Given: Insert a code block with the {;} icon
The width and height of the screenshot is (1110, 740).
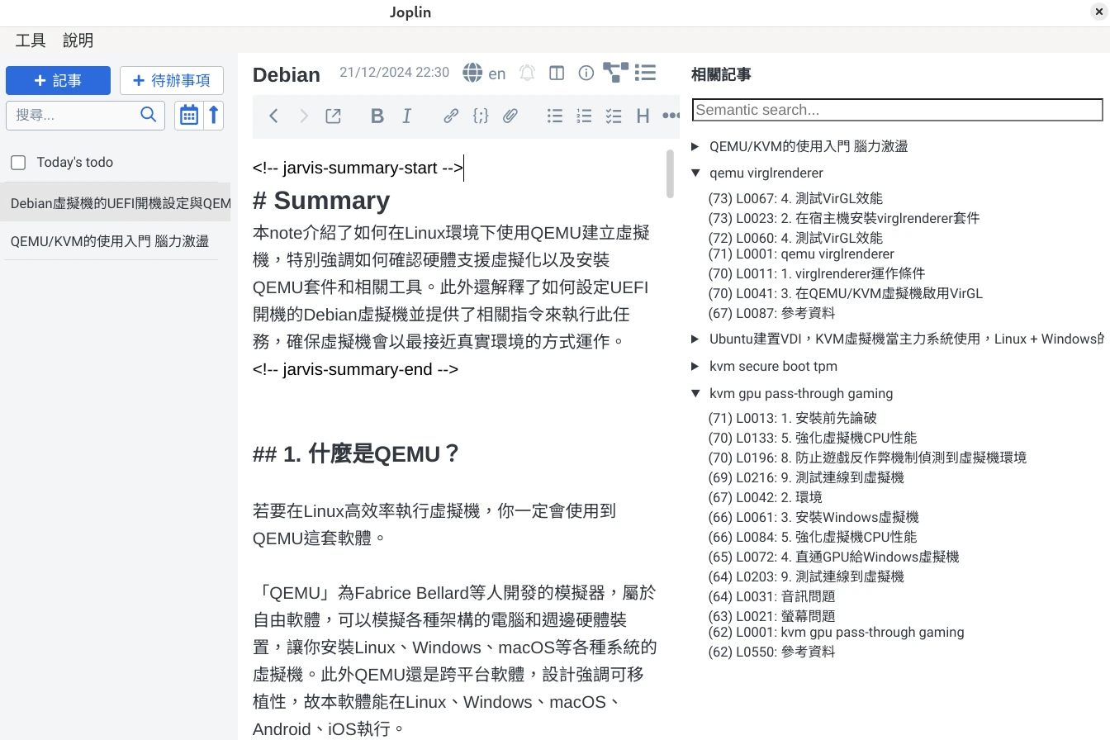Looking at the screenshot, I should pyautogui.click(x=481, y=116).
